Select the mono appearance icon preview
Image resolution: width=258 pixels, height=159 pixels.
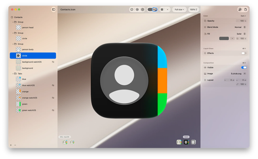click(x=193, y=142)
